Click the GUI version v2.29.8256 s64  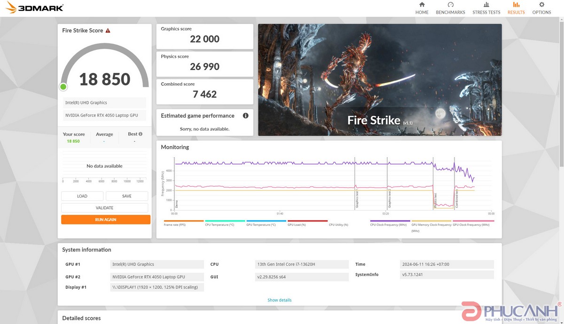coord(301,277)
